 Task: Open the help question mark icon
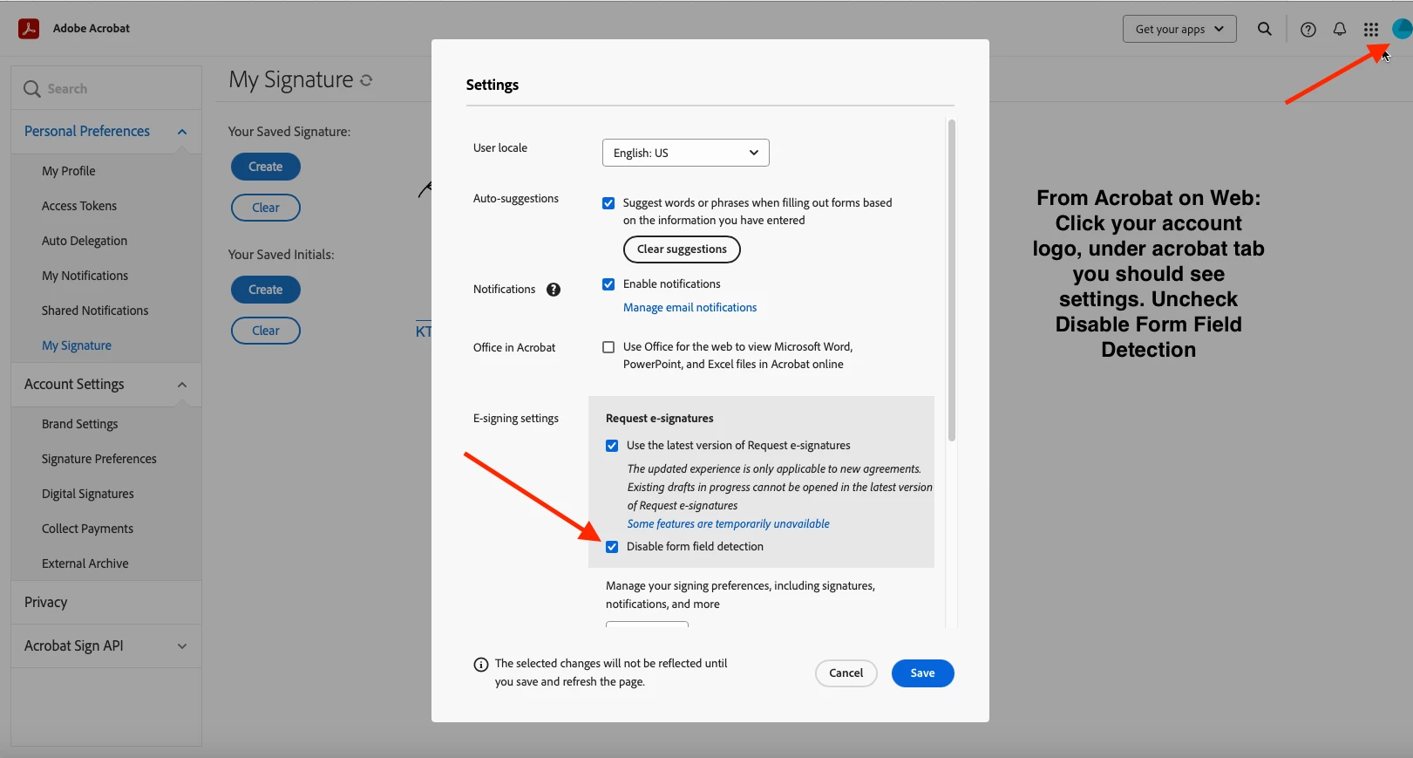point(1308,30)
